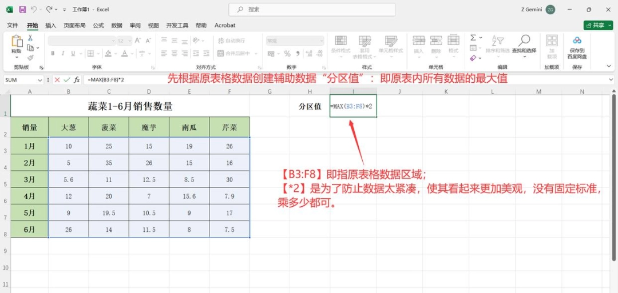Toggle top vertical alignment
The height and width of the screenshot is (293, 618).
click(164, 40)
